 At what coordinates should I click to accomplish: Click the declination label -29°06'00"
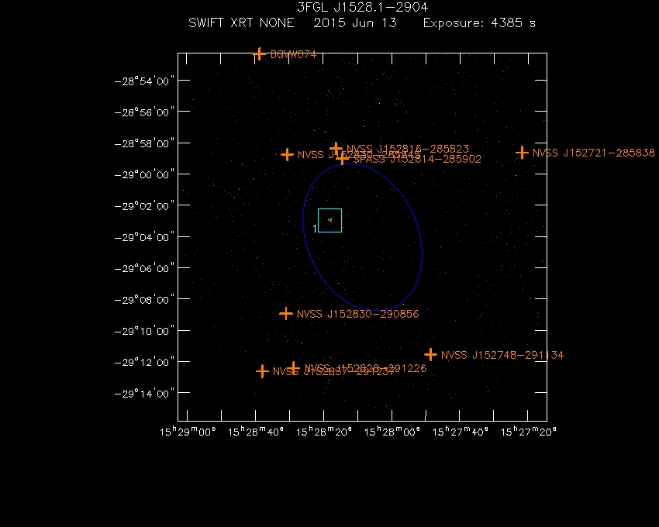pyautogui.click(x=144, y=269)
